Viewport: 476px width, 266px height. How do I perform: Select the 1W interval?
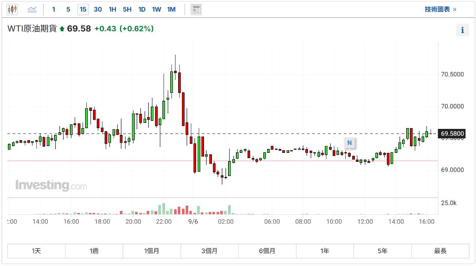156,9
